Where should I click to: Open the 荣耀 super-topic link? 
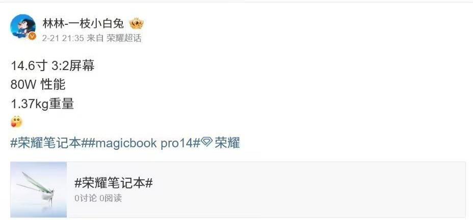[x=227, y=143]
